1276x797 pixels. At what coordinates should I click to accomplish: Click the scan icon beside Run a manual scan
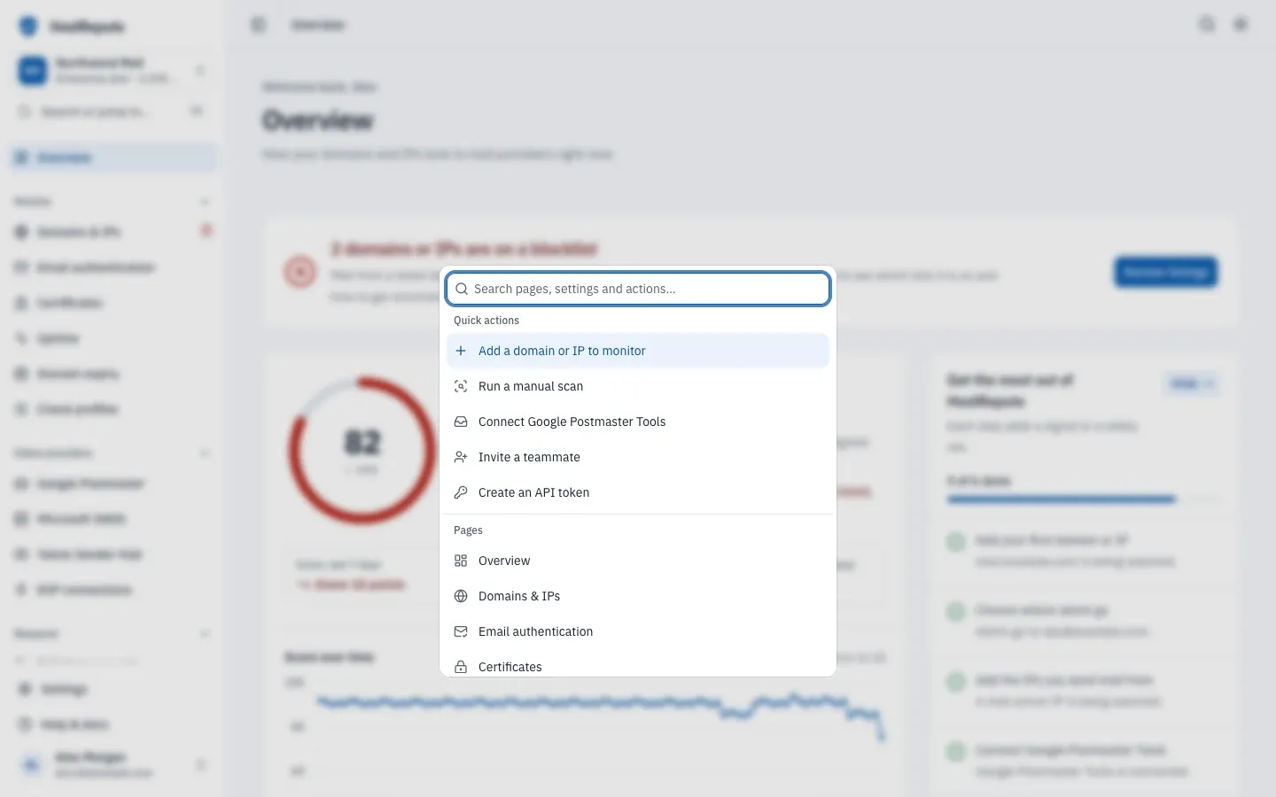[x=461, y=386]
